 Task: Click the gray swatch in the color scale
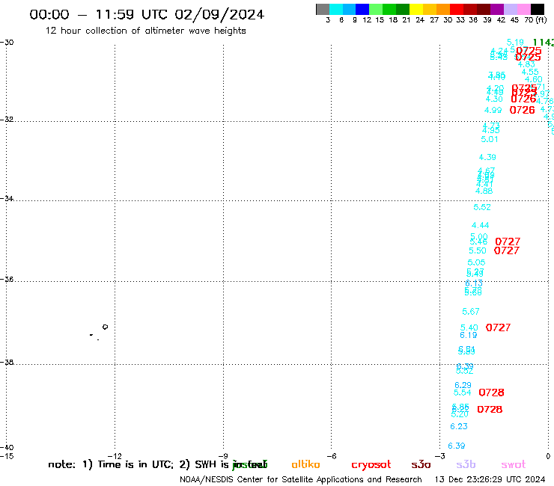323,9
